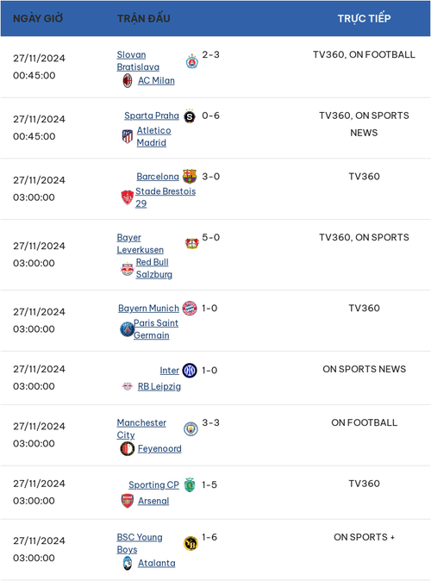Image resolution: width=431 pixels, height=581 pixels.
Task: Click the Barcelona club crest
Action: (190, 177)
